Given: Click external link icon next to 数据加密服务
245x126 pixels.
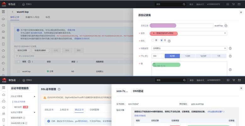Looking at the screenshot, I should point(24,118).
